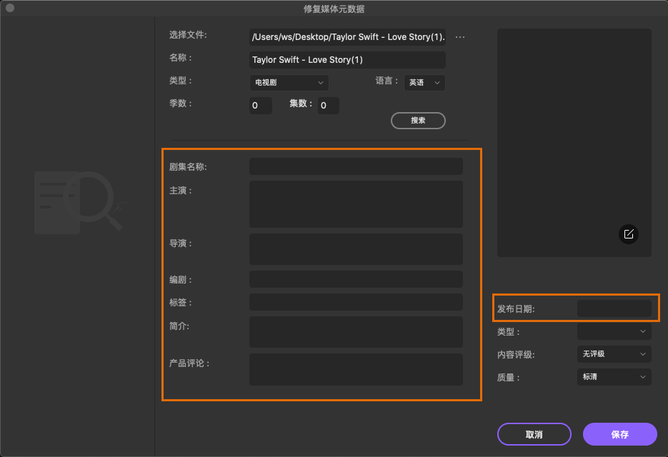Click the 导演 text area

pyautogui.click(x=356, y=248)
